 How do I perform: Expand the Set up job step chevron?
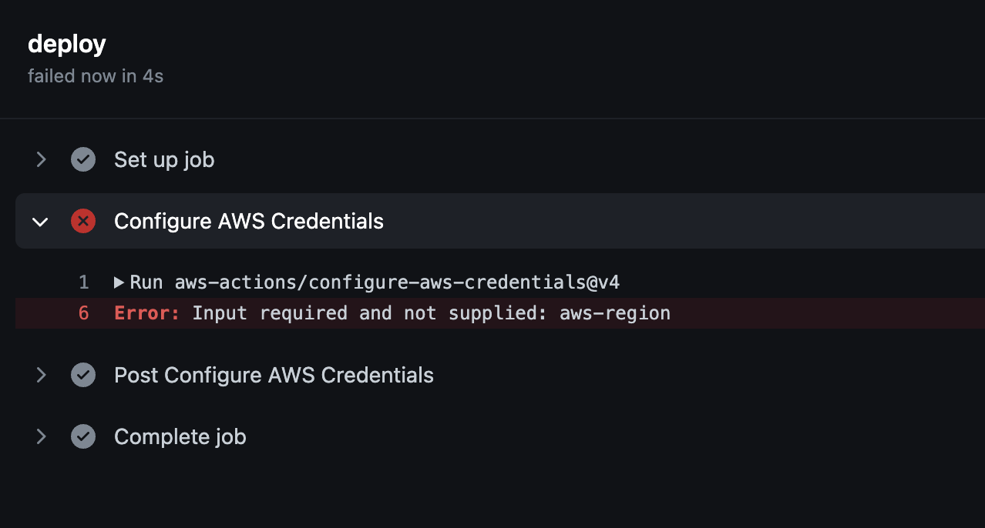click(x=41, y=159)
